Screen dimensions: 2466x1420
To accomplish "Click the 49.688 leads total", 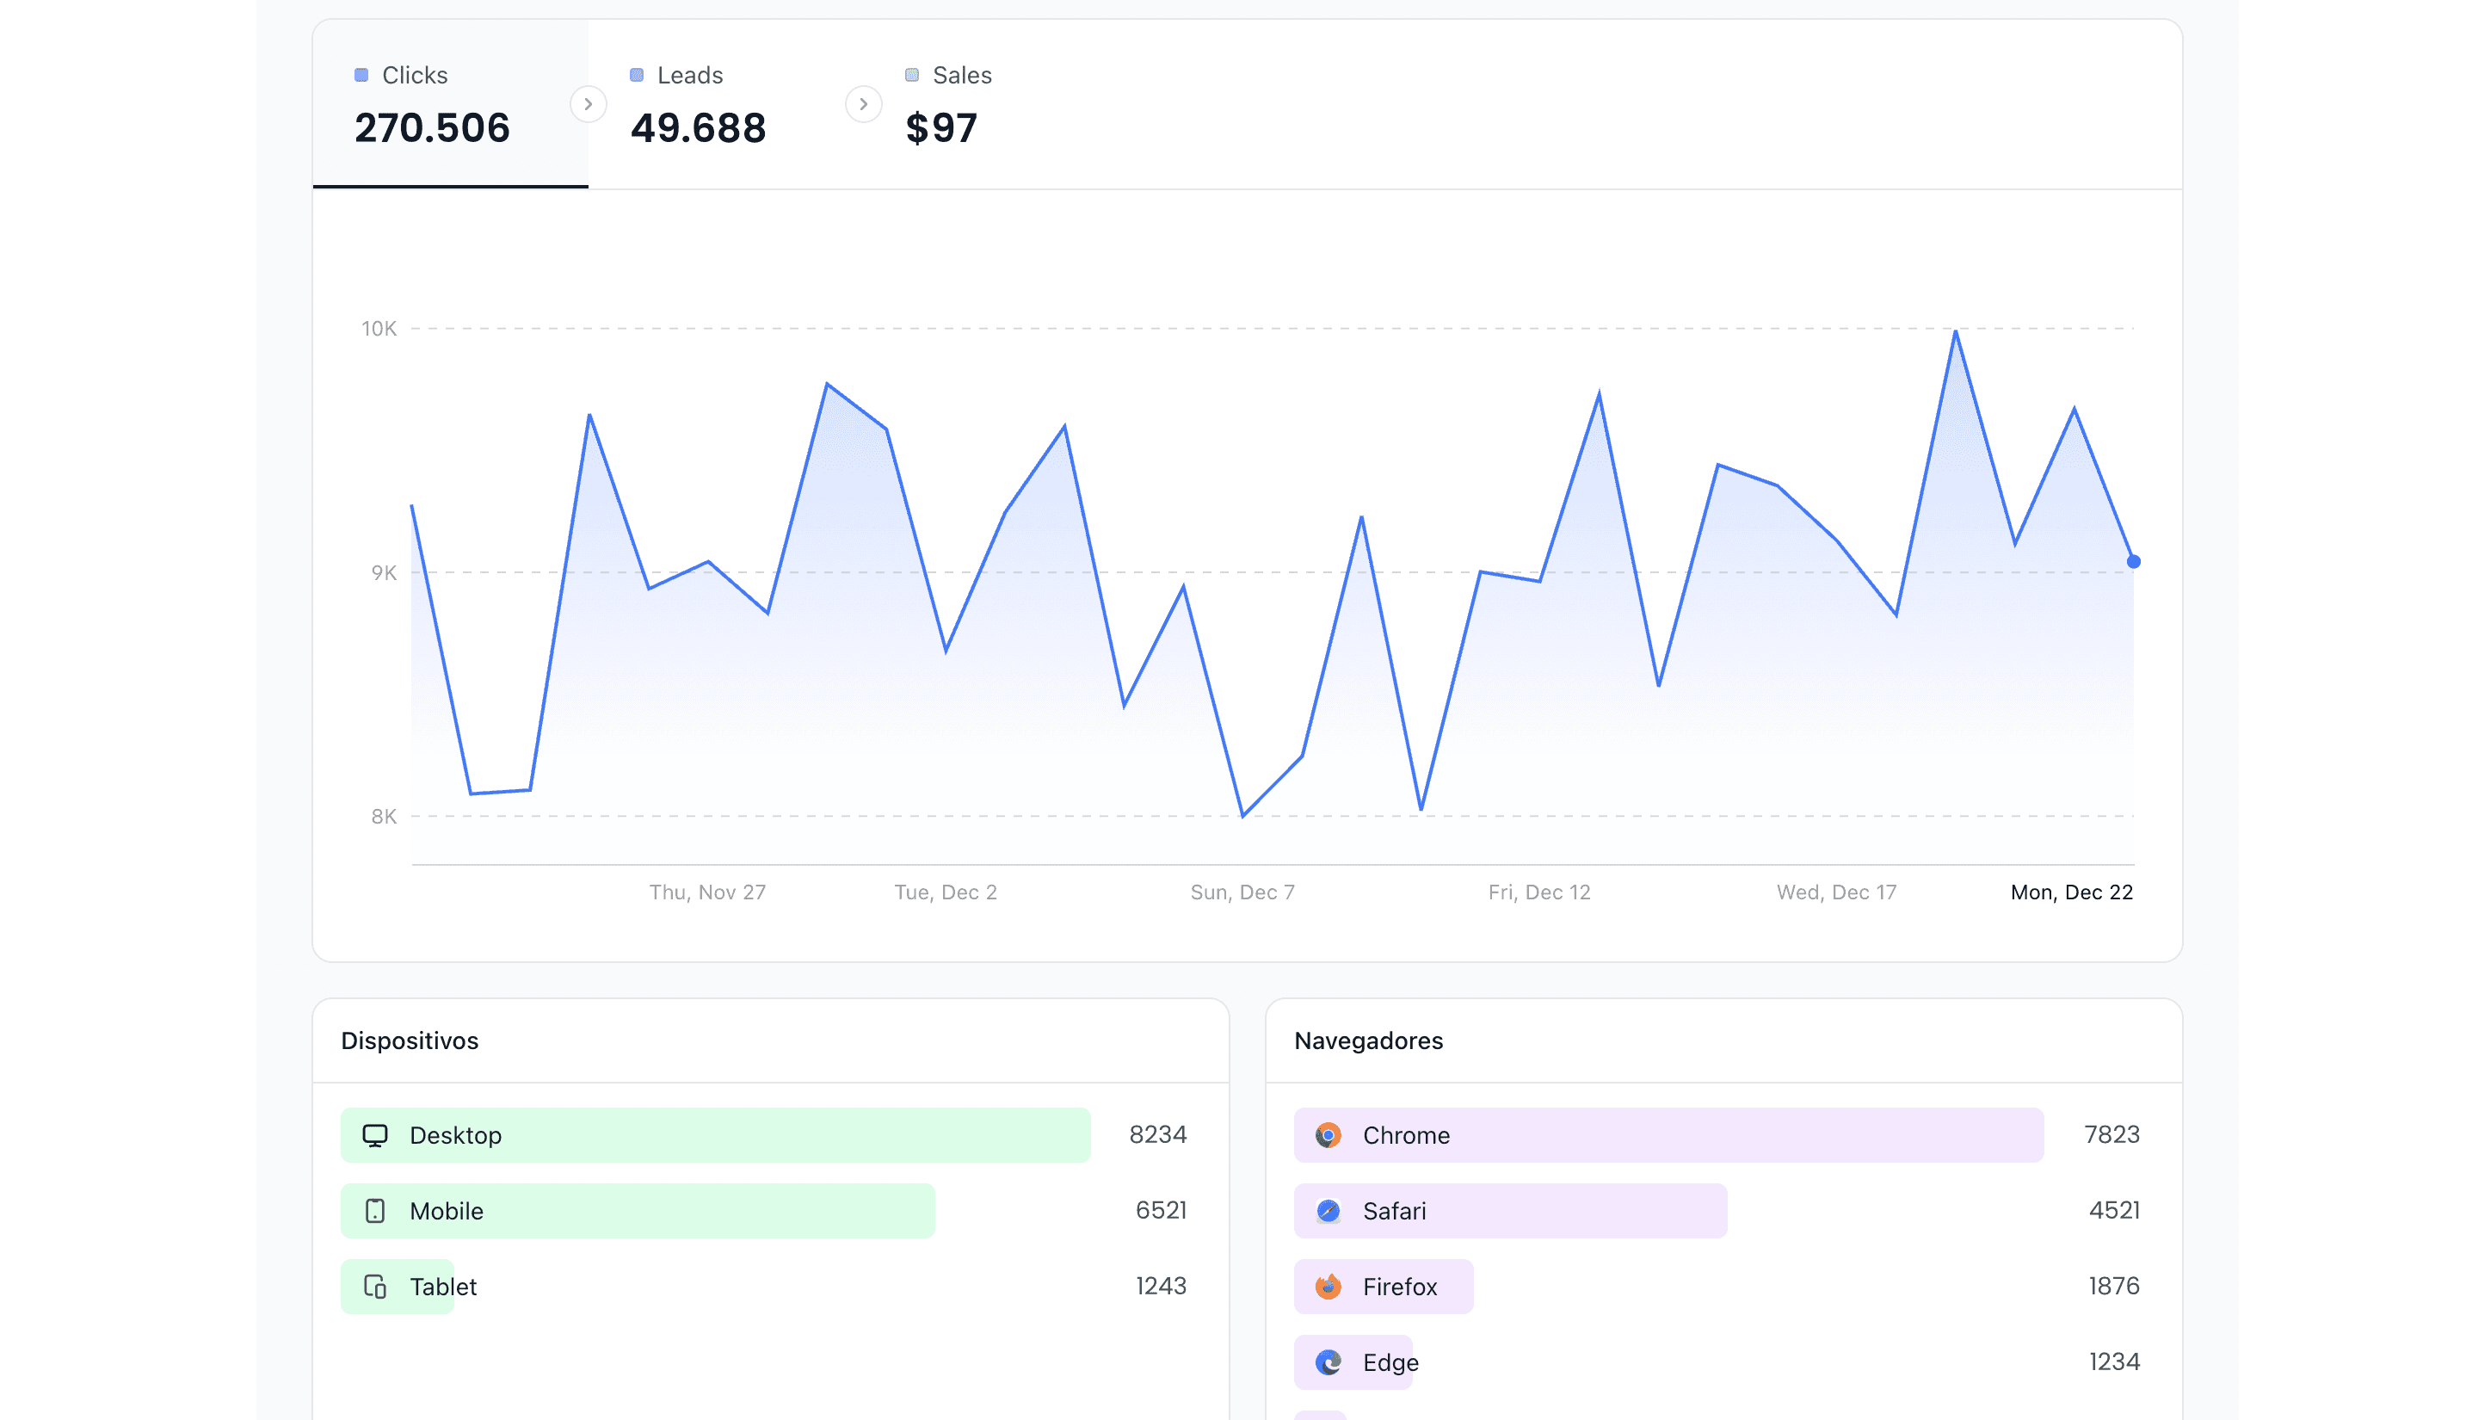I will pyautogui.click(x=698, y=127).
